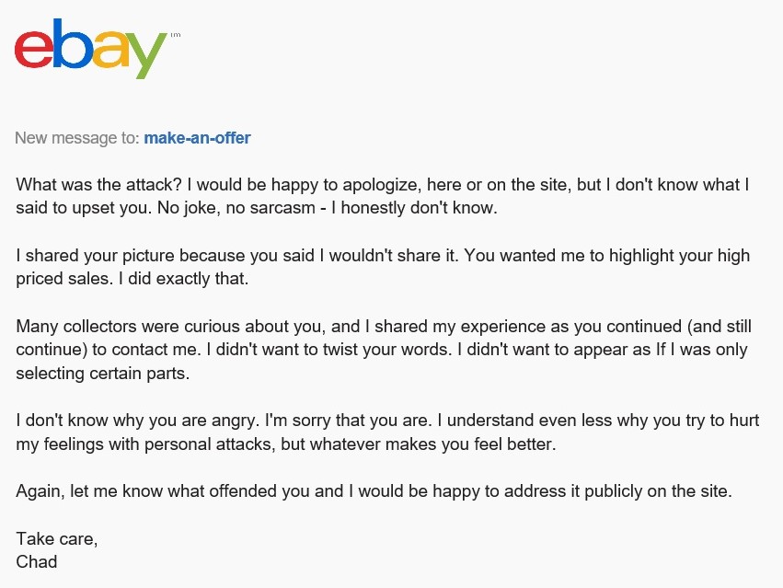
Task: Click the line 'my feelings with personal attacks'
Action: pyautogui.click(x=286, y=444)
